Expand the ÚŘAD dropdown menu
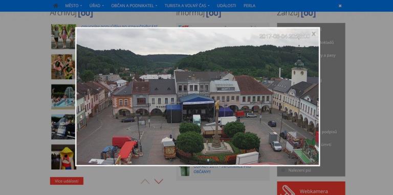 [97, 6]
